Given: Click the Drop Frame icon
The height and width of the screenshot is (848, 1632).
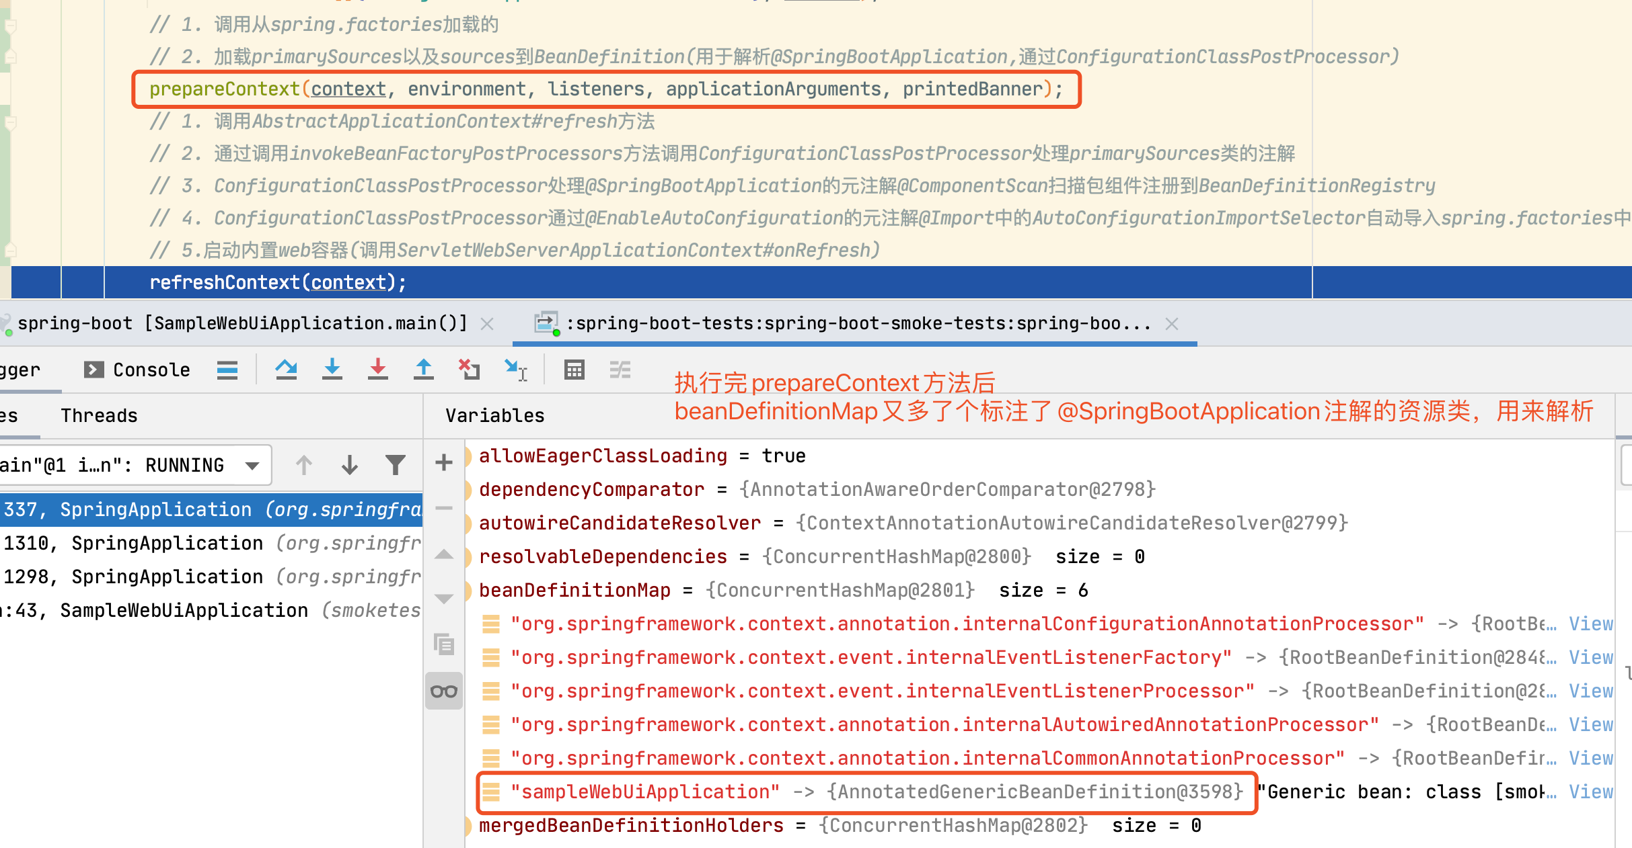Looking at the screenshot, I should 469,369.
